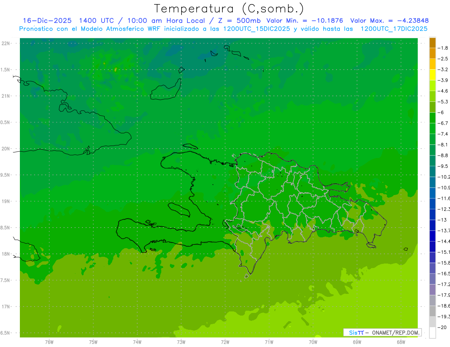Select the teal swatch between -9.5 and -10.2
This screenshot has width=450, height=347.
coord(432,171)
